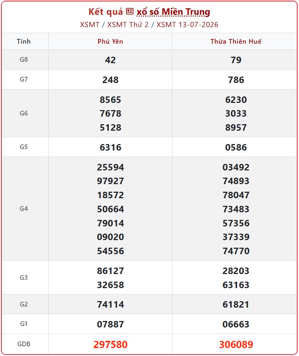The height and width of the screenshot is (356, 299).
Task: Click the GDB row label
Action: coord(24,344)
